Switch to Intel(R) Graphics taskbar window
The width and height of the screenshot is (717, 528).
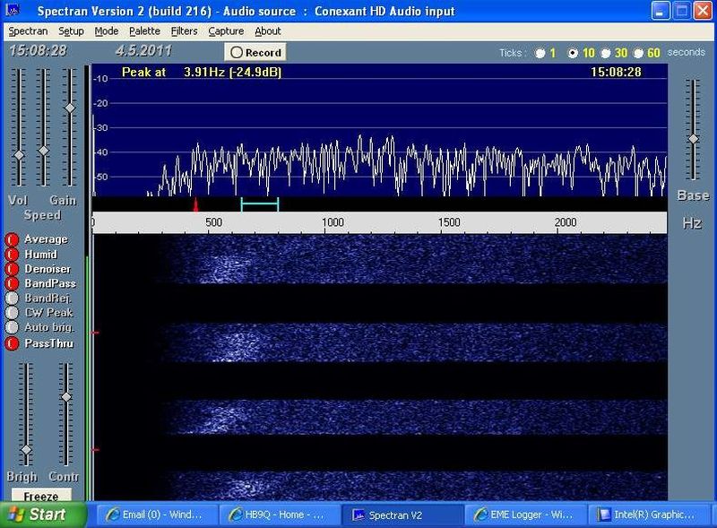[x=648, y=515]
